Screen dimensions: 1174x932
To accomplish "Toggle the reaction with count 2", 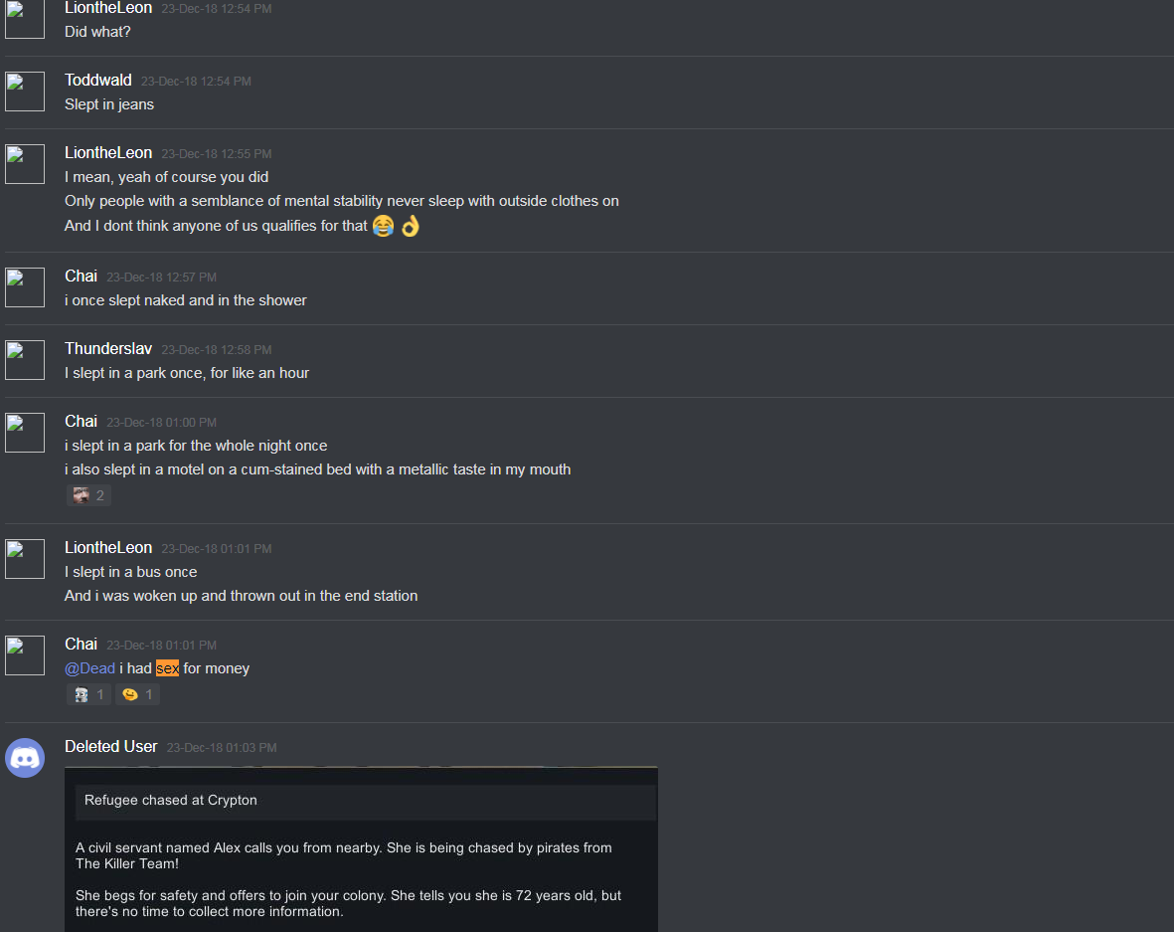I will coord(89,495).
